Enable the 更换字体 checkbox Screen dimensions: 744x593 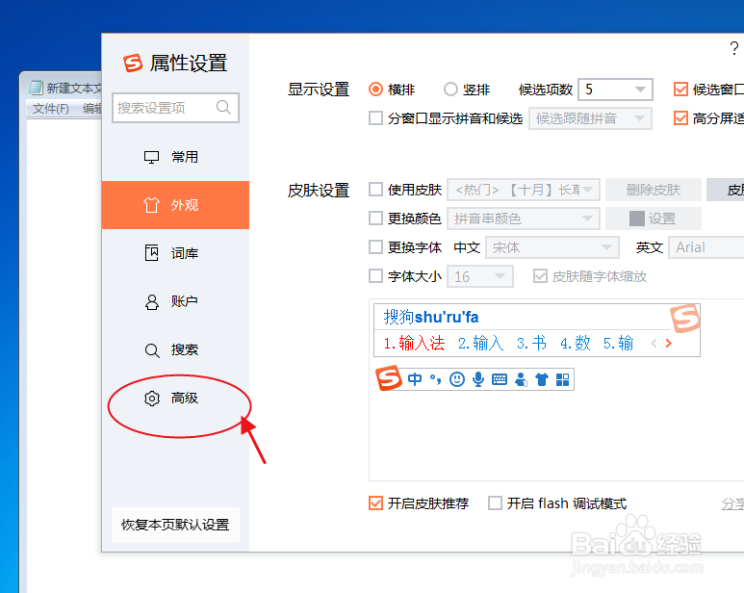[375, 247]
